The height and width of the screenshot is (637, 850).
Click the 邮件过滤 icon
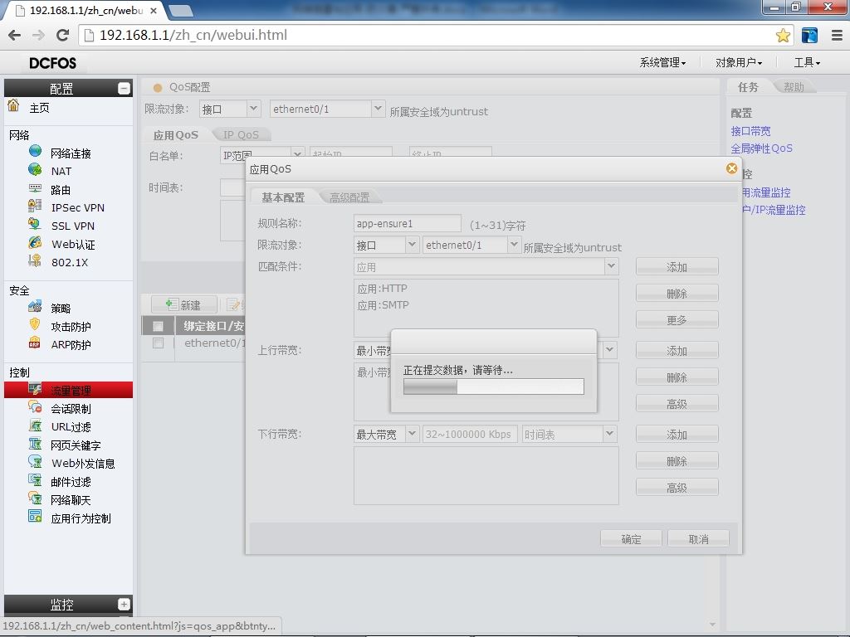[x=35, y=480]
